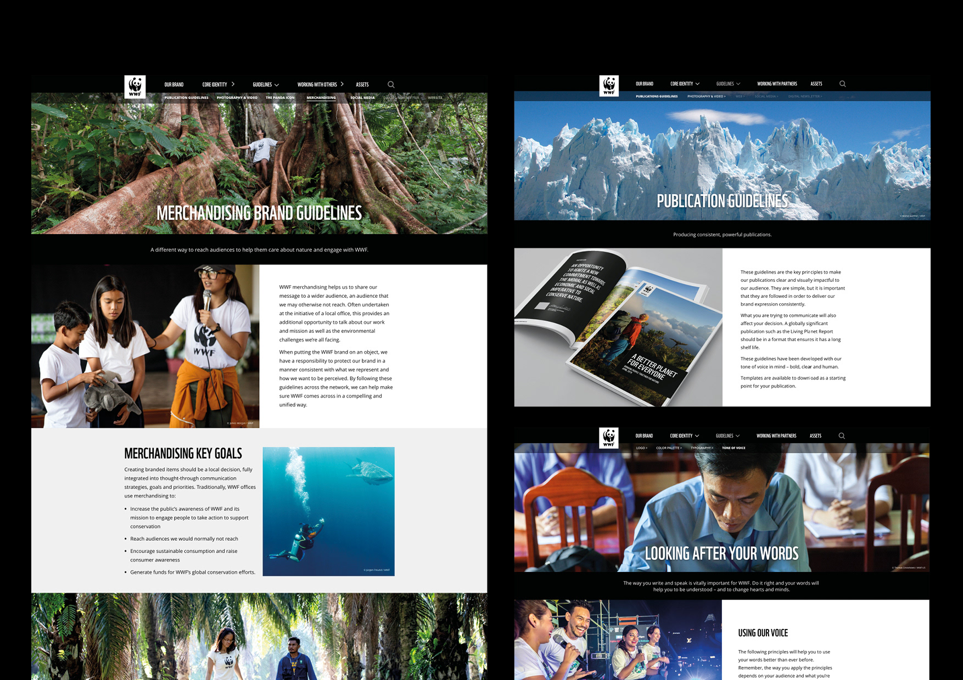The height and width of the screenshot is (680, 963).
Task: Select Typography sub-nav link
Action: point(702,448)
